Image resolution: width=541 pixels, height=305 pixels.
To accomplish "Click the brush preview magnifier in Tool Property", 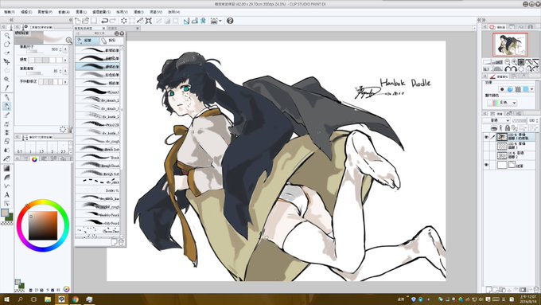I will tap(68, 41).
